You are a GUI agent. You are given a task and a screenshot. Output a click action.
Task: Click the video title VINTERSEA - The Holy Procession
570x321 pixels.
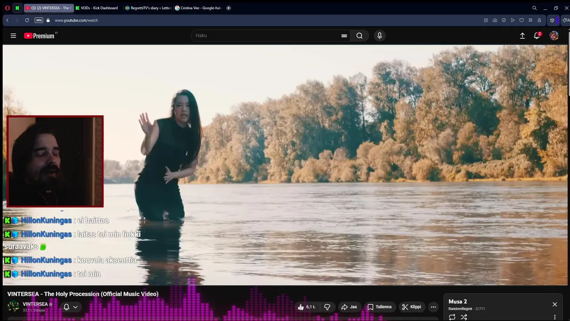click(83, 294)
